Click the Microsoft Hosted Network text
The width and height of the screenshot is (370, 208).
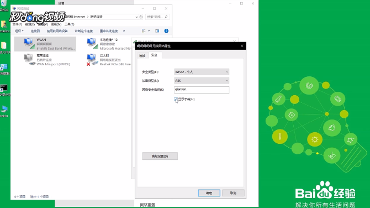click(115, 49)
